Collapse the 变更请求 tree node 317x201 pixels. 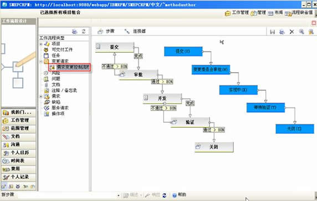[41, 61]
